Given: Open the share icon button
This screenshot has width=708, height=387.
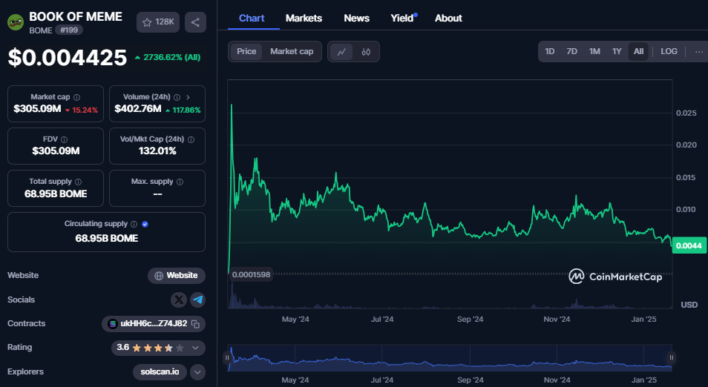Looking at the screenshot, I should coord(195,22).
